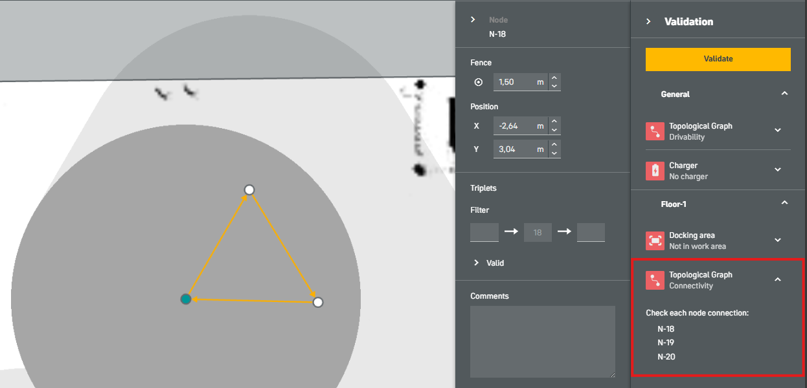Collapse the Validation panel chevron
The width and height of the screenshot is (807, 388).
tap(648, 21)
